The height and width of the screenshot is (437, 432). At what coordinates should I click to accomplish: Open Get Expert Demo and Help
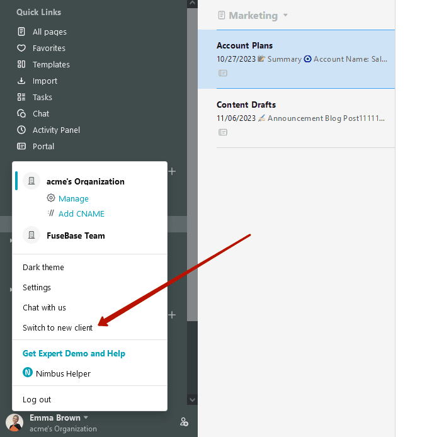tap(74, 353)
